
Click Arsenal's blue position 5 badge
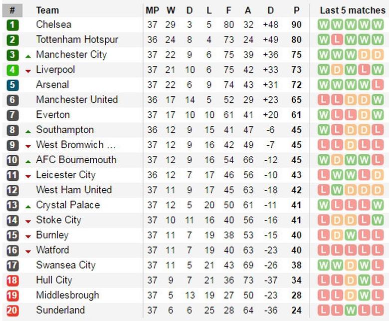click(12, 85)
